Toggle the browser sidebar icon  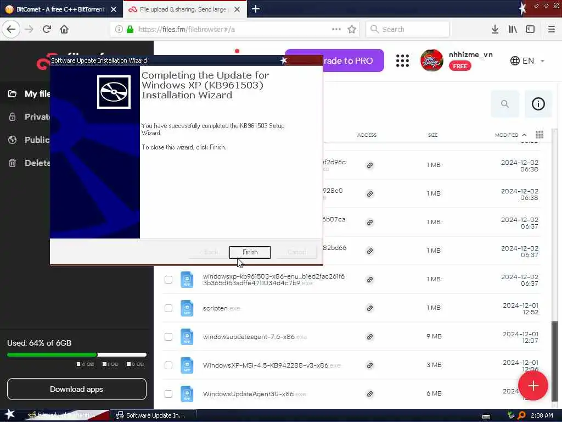pyautogui.click(x=530, y=30)
